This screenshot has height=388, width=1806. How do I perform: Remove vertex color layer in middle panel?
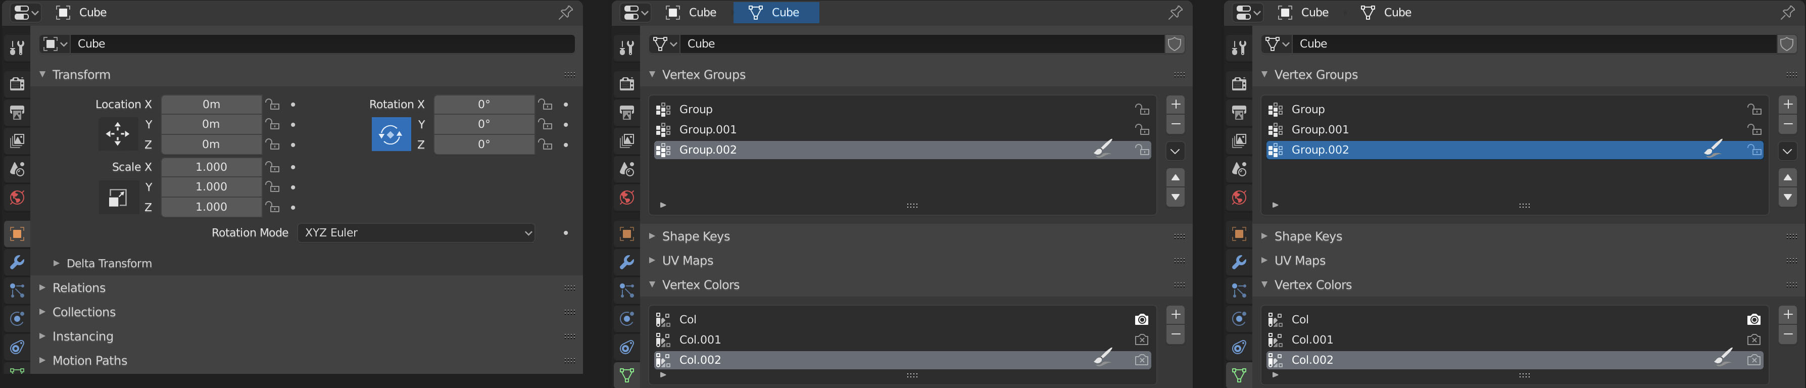(x=1175, y=334)
